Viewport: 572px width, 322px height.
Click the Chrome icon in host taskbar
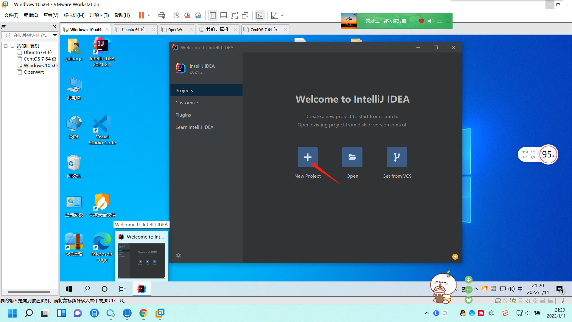143,313
